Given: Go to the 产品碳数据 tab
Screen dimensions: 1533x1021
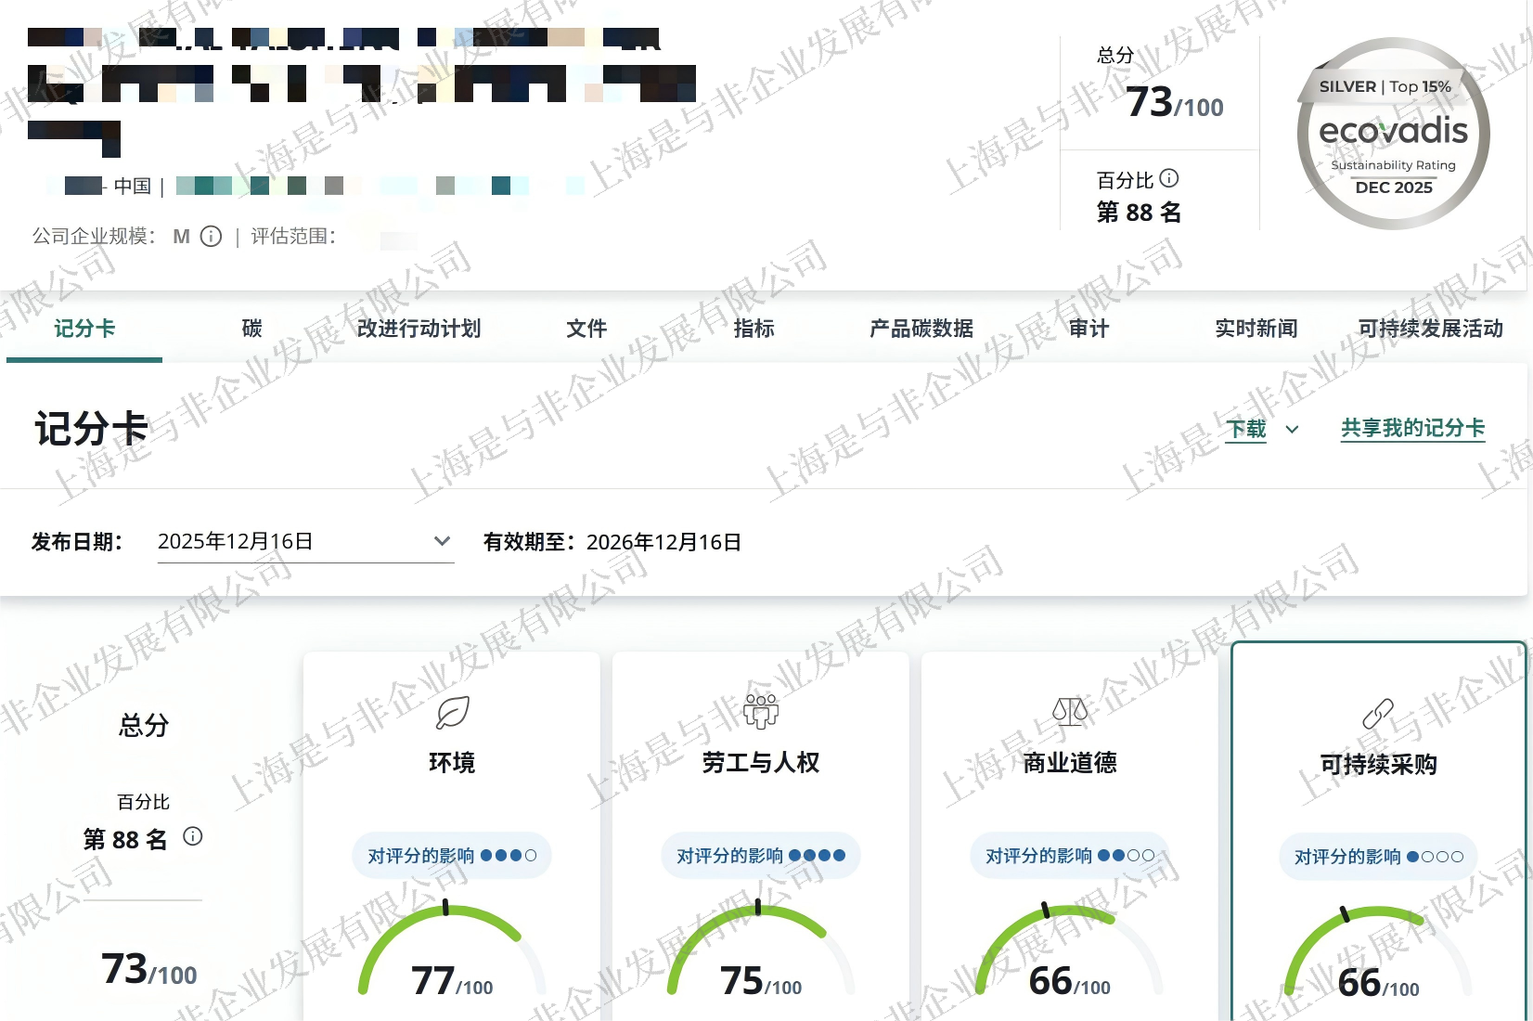Looking at the screenshot, I should click(921, 329).
